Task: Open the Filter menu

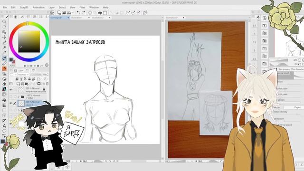Action: coord(82,8)
